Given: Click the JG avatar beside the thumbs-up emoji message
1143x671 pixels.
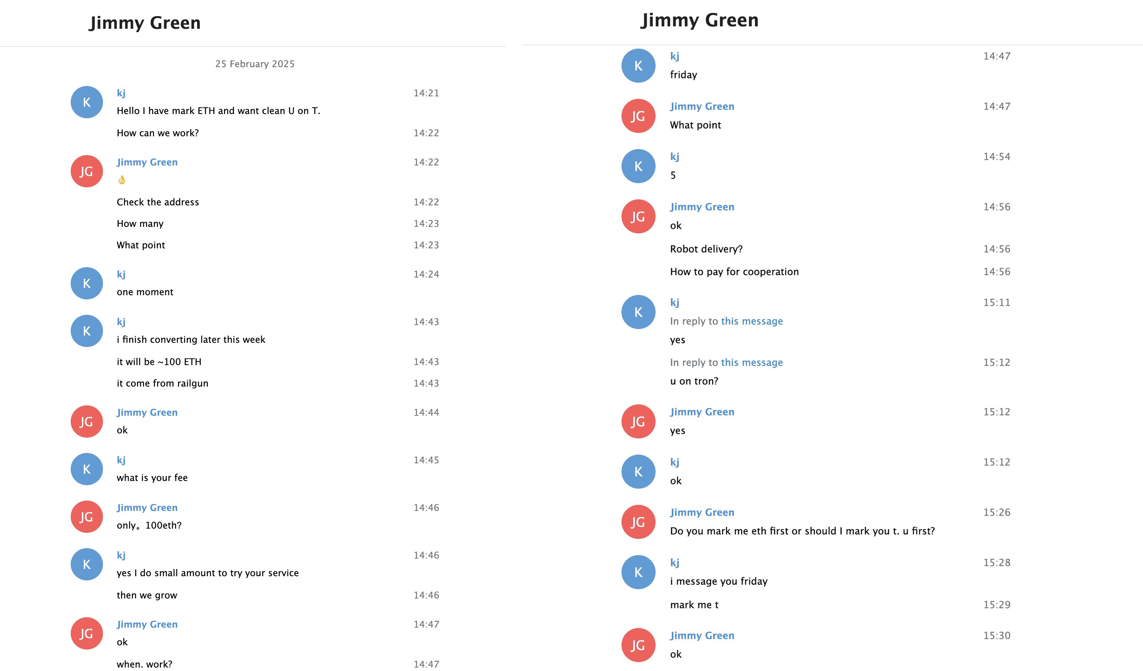Looking at the screenshot, I should pyautogui.click(x=86, y=171).
